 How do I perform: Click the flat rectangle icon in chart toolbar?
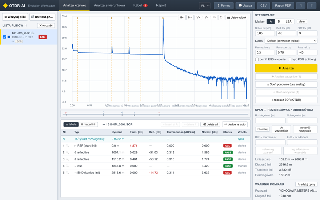(x=214, y=17)
